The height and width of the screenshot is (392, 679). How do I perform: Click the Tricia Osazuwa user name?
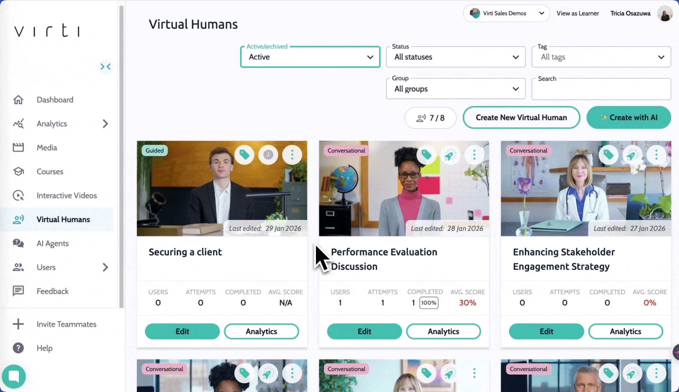(630, 13)
